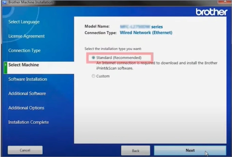
Task: Go to the Installation Complete step
Action: click(x=28, y=122)
